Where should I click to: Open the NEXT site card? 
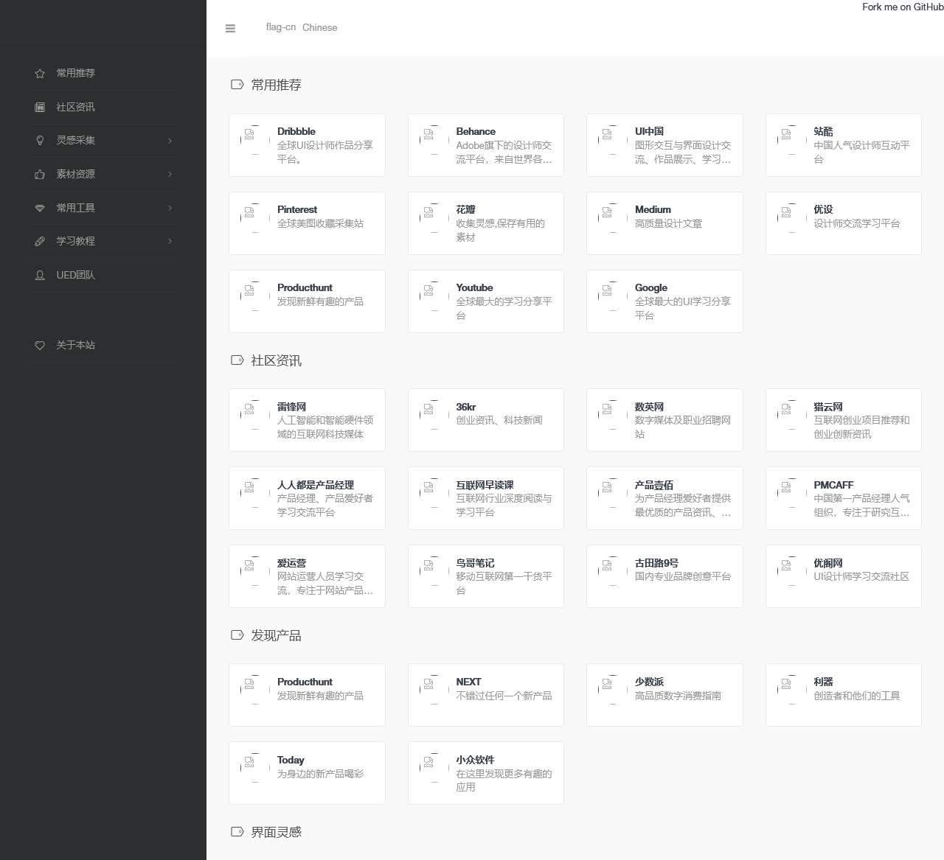click(486, 695)
